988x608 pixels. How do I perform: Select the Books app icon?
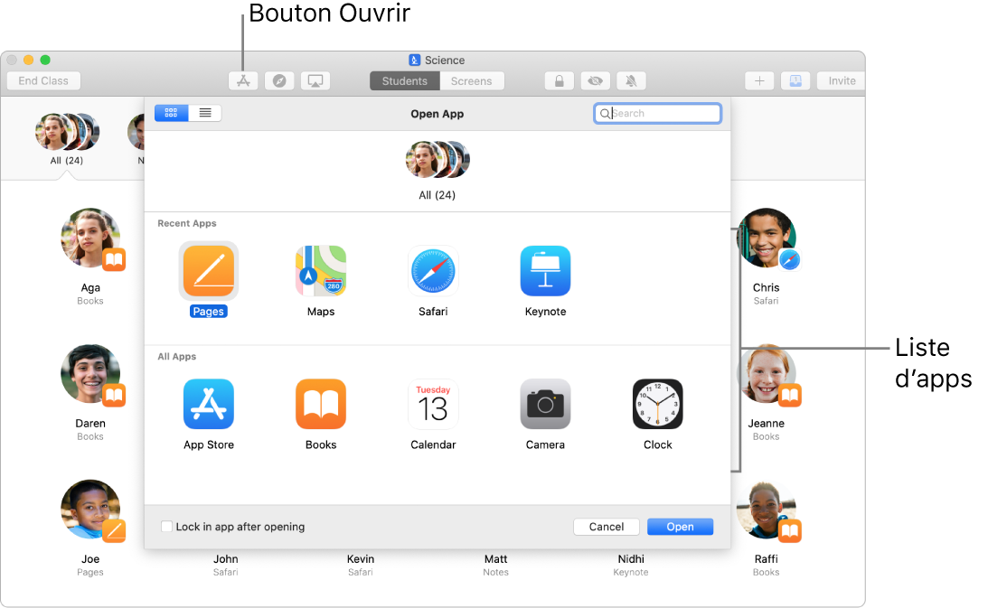321,404
